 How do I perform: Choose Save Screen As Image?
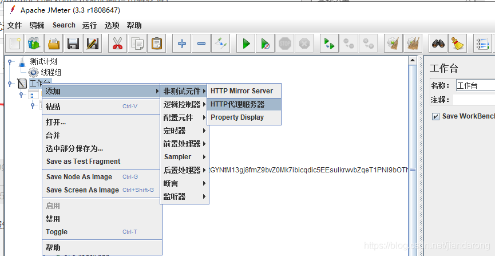point(102,190)
